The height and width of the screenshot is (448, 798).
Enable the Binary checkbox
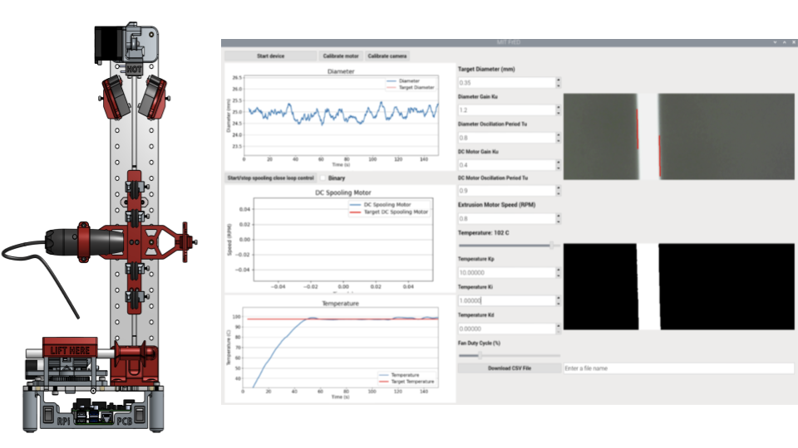[x=324, y=178]
